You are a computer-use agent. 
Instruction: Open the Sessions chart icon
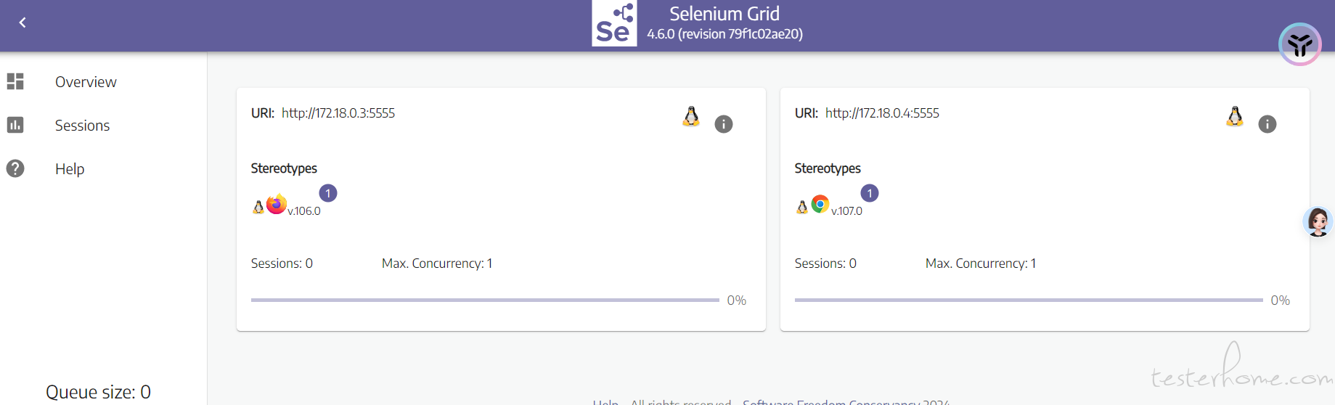[15, 125]
